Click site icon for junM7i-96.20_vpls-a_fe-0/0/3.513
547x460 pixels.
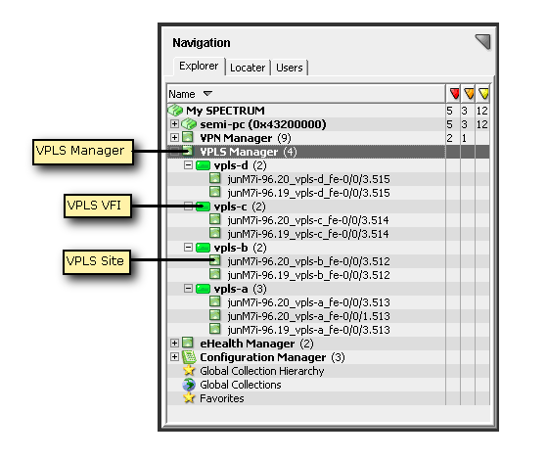(215, 301)
